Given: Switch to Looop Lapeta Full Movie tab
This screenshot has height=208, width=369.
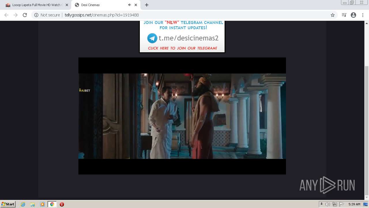Looking at the screenshot, I should (36, 5).
